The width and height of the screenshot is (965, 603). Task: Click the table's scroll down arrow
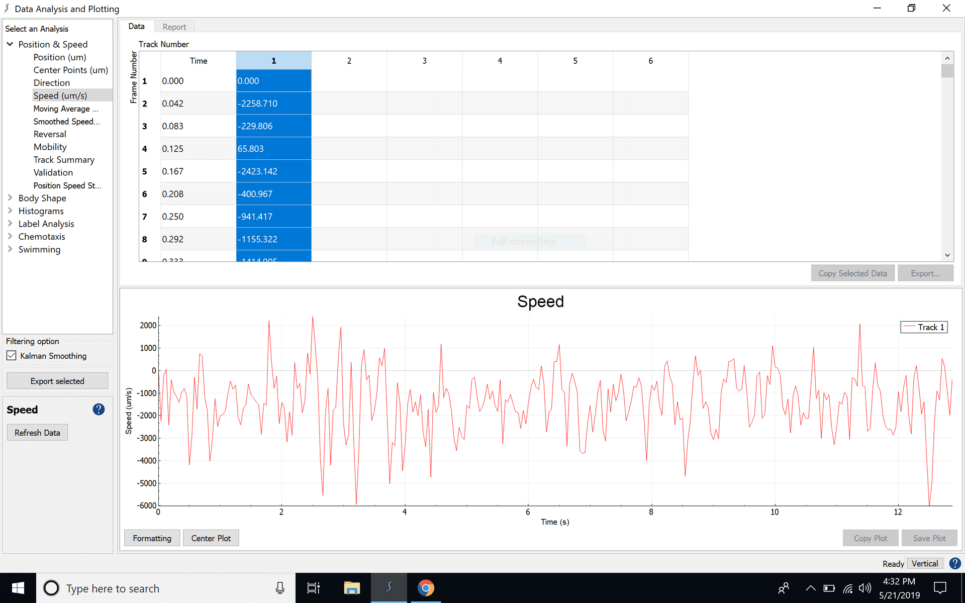click(x=947, y=255)
